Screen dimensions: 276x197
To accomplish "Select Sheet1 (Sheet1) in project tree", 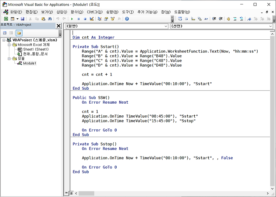I will [x=36, y=49].
